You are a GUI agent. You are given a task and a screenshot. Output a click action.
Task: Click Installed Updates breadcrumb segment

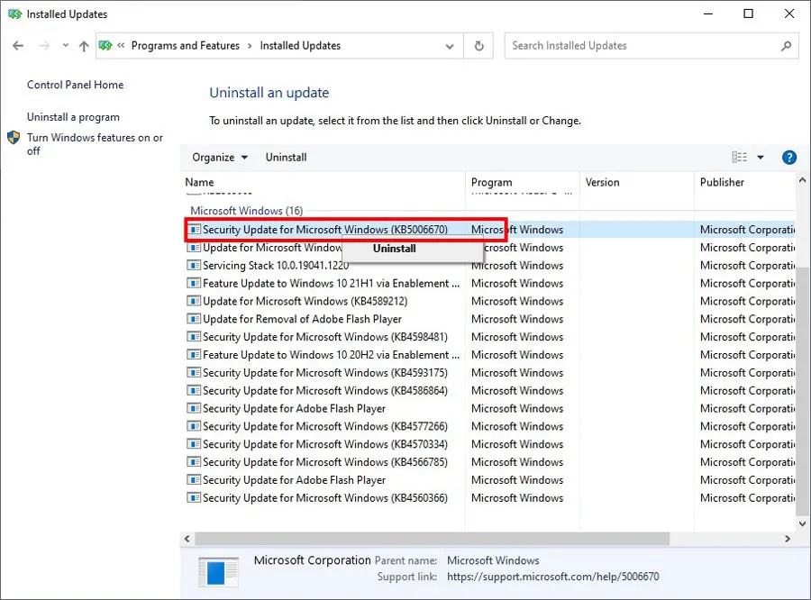pyautogui.click(x=300, y=46)
